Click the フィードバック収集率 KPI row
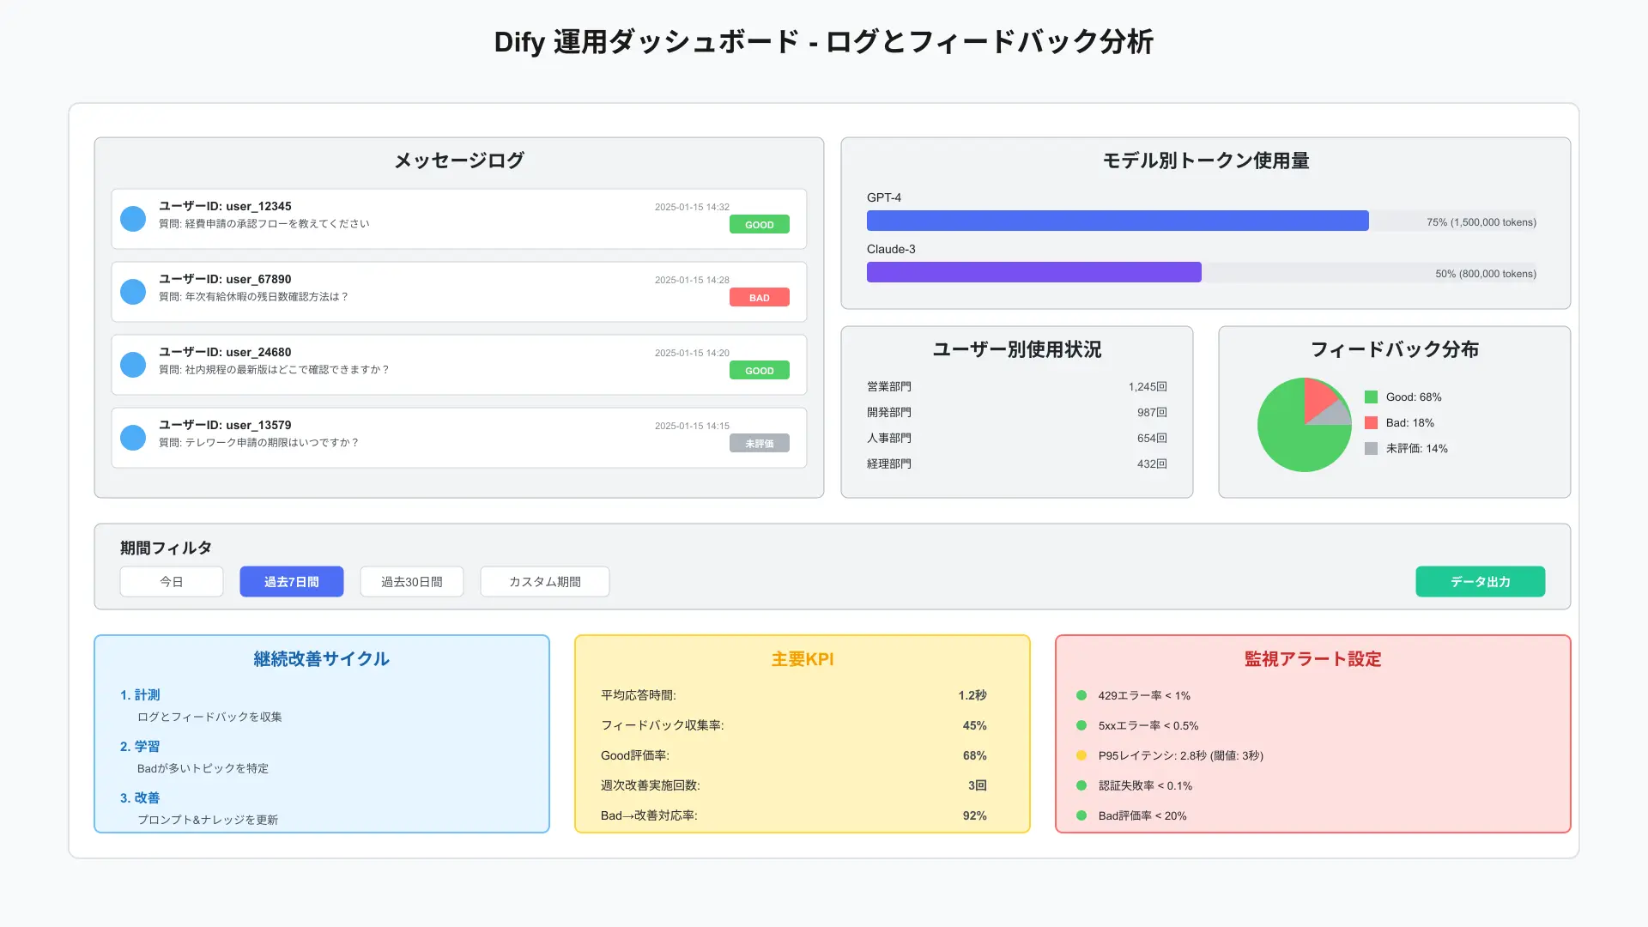 (x=794, y=725)
